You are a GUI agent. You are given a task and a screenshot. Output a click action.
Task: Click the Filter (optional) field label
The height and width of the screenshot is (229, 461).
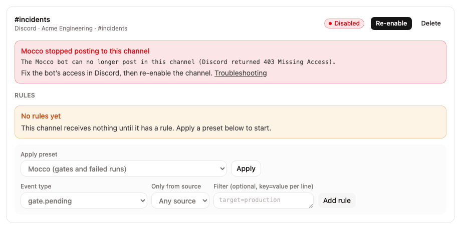tap(263, 186)
